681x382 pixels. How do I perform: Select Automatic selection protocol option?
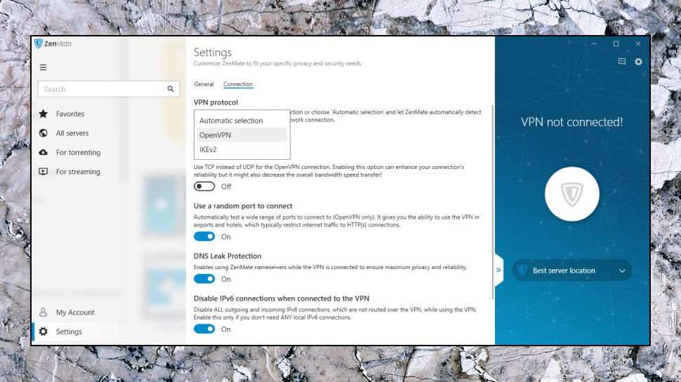[242, 121]
